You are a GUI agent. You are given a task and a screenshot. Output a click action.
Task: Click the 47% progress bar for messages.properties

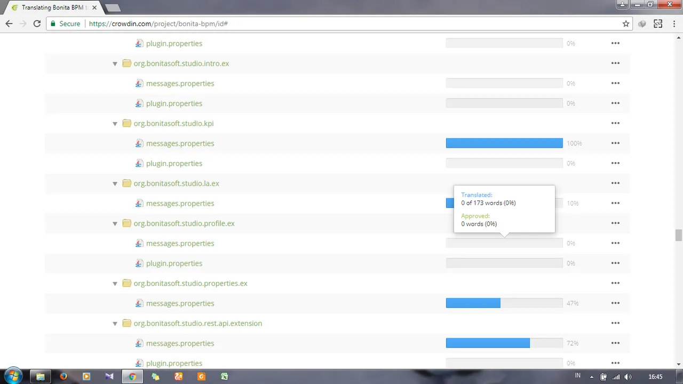504,303
